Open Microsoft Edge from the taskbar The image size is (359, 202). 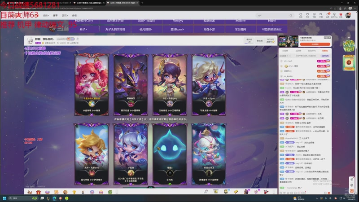(54, 198)
